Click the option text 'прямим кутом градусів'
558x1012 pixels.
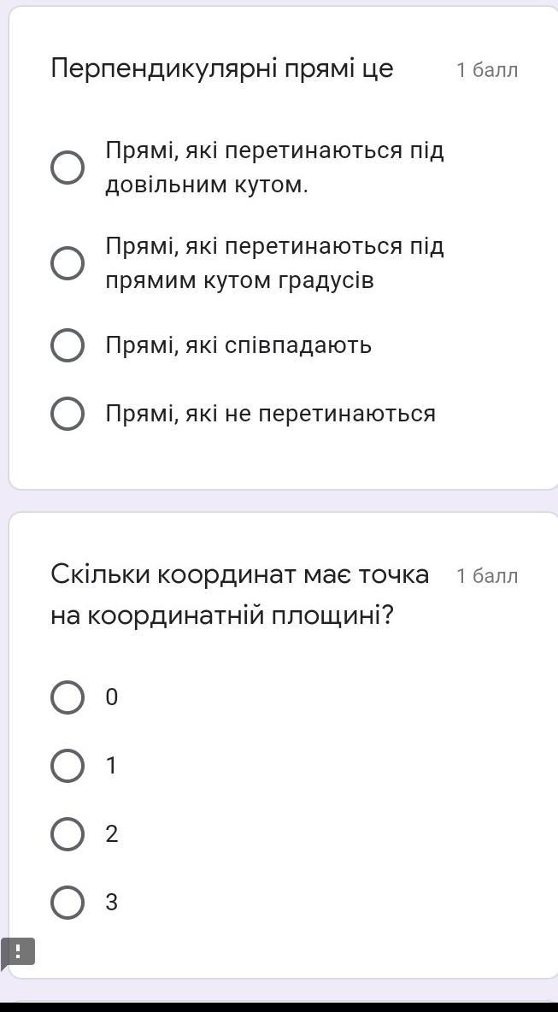click(x=240, y=280)
